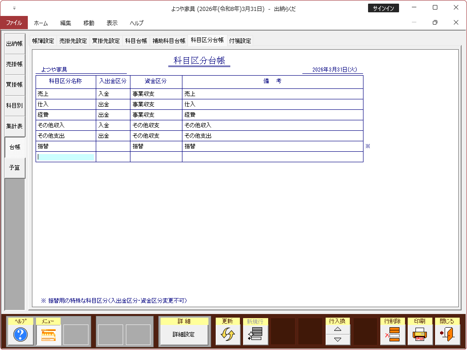Click the サインイン button in title bar
The width and height of the screenshot is (467, 350).
click(383, 8)
